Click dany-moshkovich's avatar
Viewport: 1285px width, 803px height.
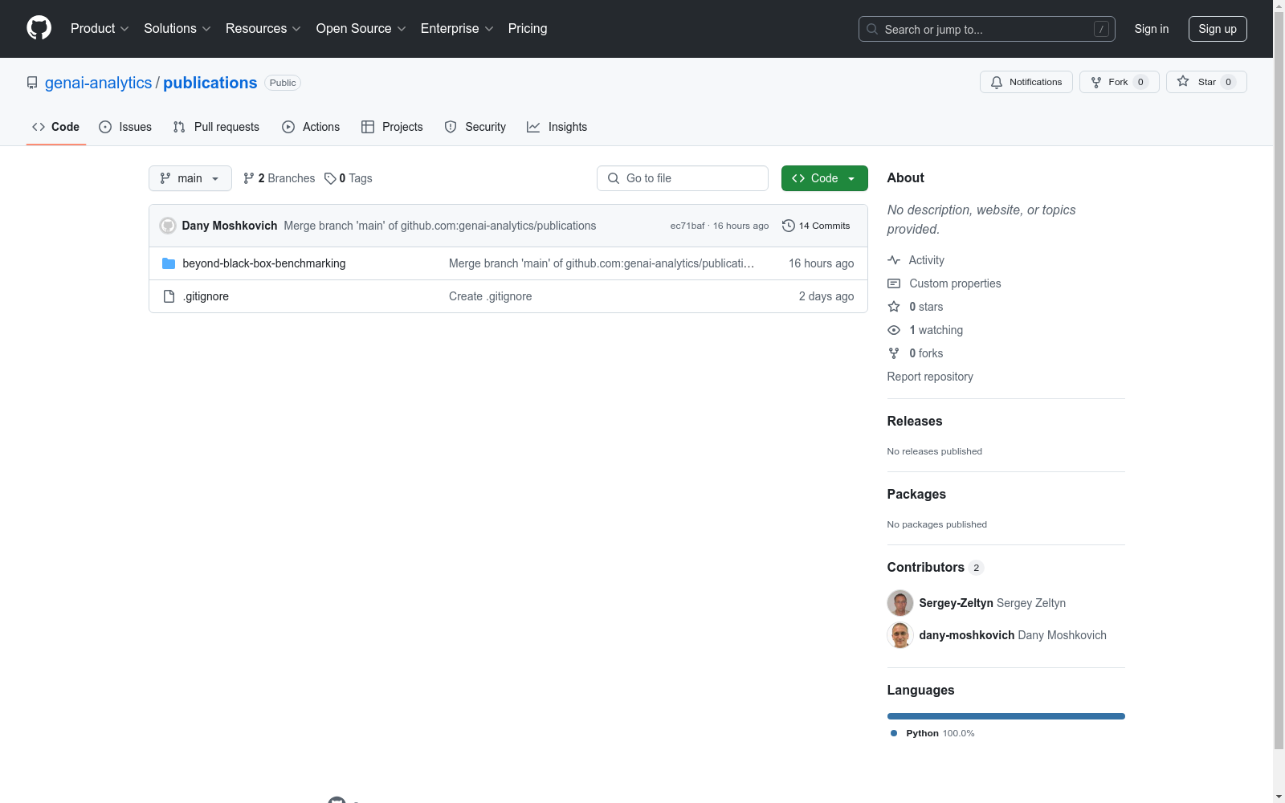pos(900,635)
